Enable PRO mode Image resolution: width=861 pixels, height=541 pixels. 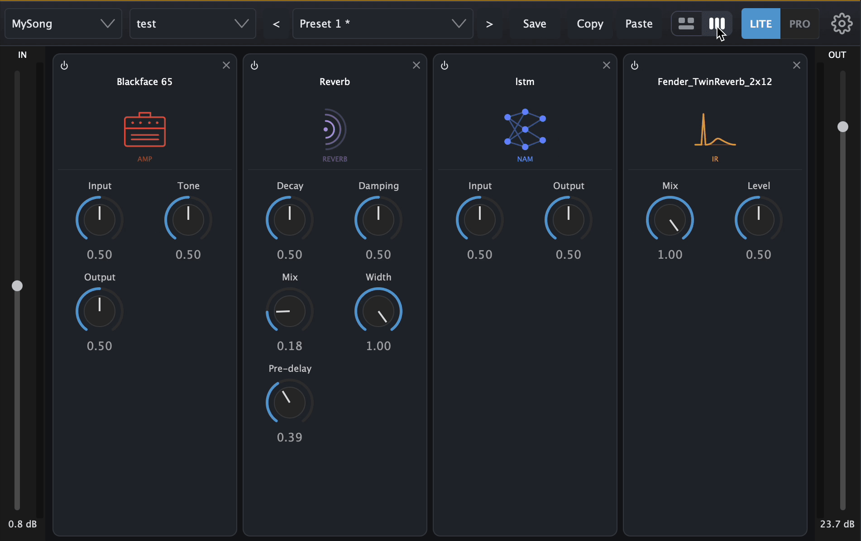click(x=799, y=24)
